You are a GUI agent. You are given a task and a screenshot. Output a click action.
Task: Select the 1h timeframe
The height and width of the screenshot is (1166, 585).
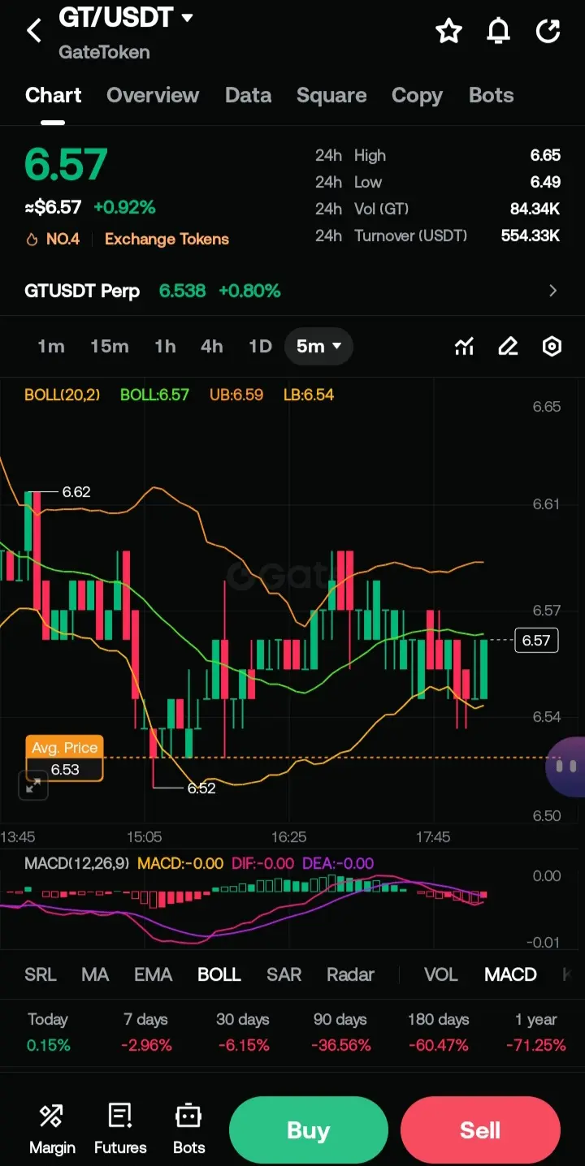[165, 347]
